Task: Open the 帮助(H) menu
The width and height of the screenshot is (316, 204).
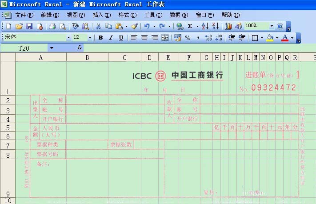Action: pos(231,15)
